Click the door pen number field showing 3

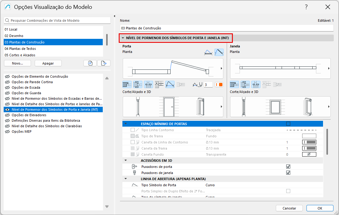coord(208,85)
